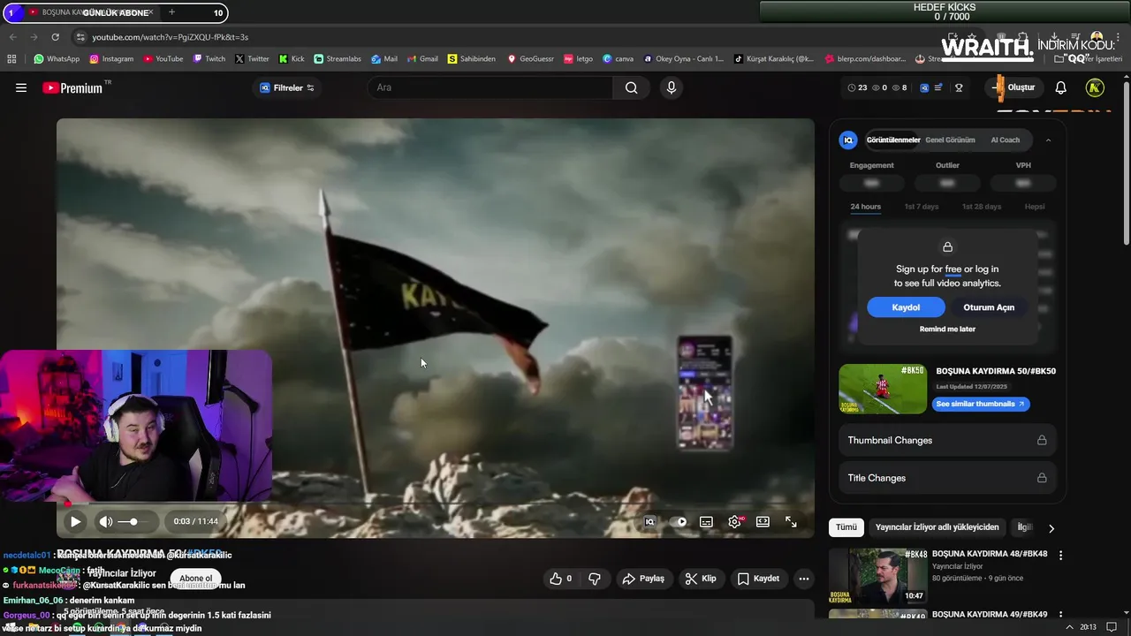The image size is (1131, 636).
Task: Filter by Yayıncılar İzliyor uploader chip
Action: (937, 527)
